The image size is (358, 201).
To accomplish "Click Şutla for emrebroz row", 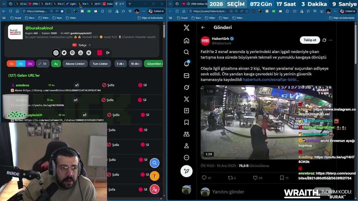I will [108, 85].
